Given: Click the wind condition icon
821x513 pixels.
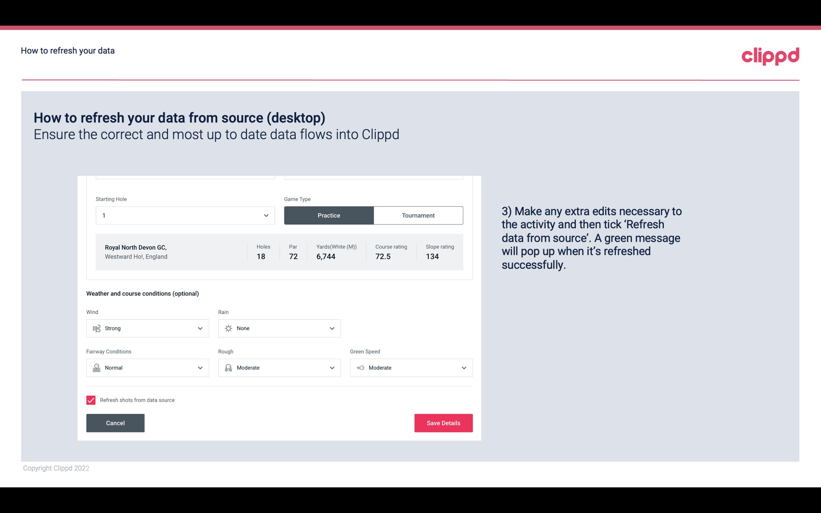Looking at the screenshot, I should coord(96,329).
